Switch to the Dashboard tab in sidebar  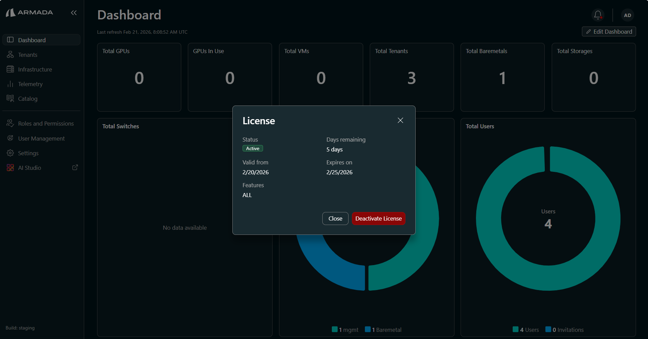point(32,40)
